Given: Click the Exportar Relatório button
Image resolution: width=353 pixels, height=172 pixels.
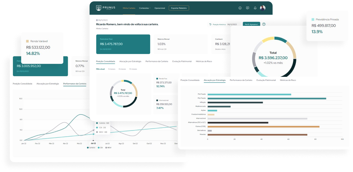Looking at the screenshot, I should (179, 8).
